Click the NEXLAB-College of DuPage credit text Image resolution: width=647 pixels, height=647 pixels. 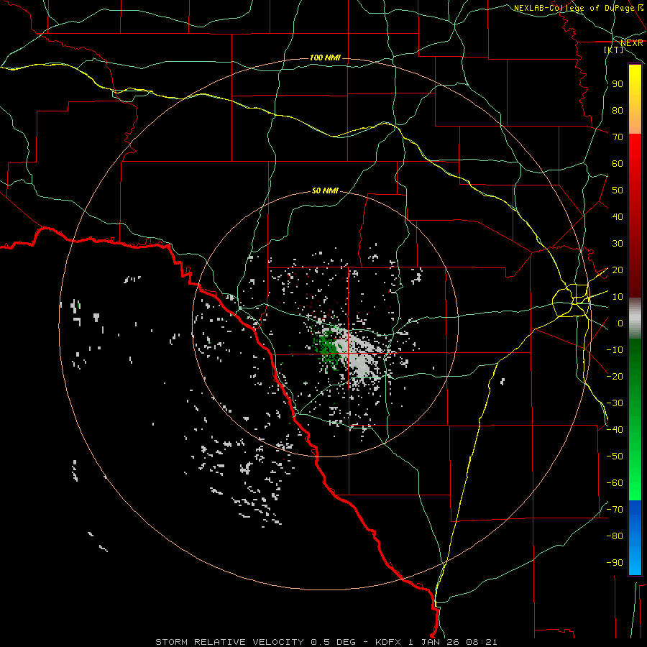point(579,8)
